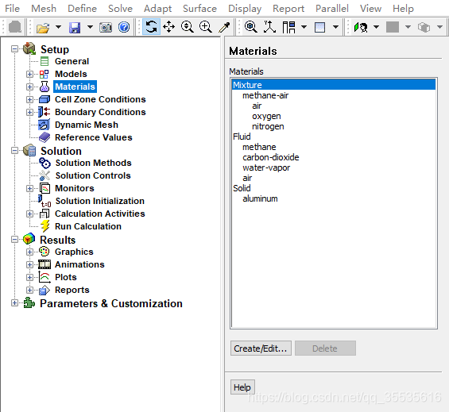449x412 pixels.
Task: Select the zoom to area tool
Action: click(x=206, y=27)
